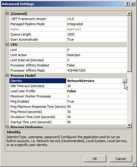Collapse the Process Model section
This screenshot has width=137, height=167.
click(x=7, y=76)
